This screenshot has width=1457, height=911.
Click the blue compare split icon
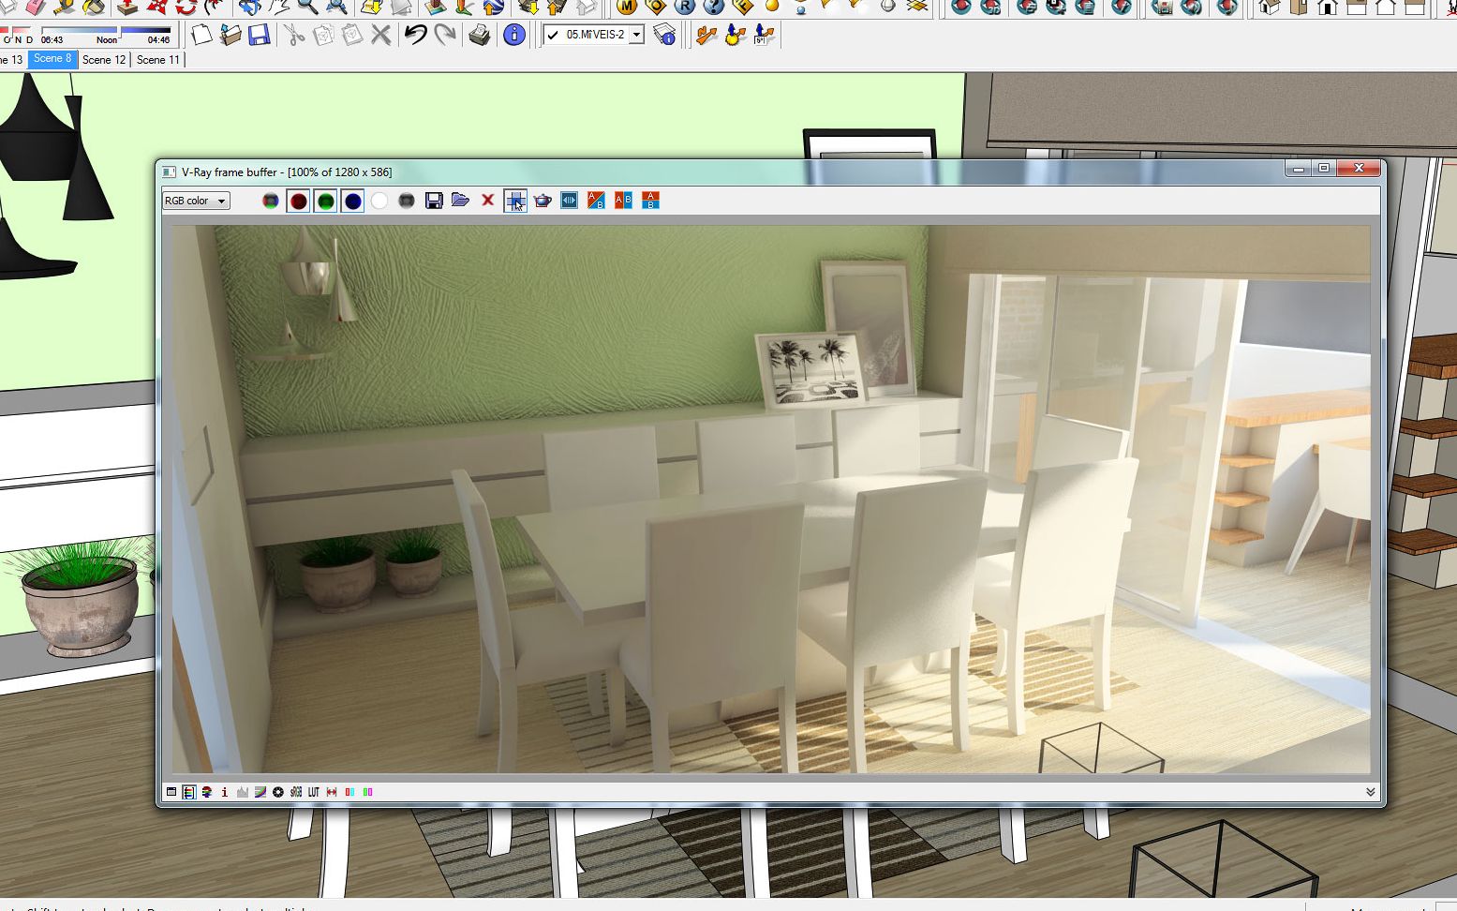coord(569,201)
